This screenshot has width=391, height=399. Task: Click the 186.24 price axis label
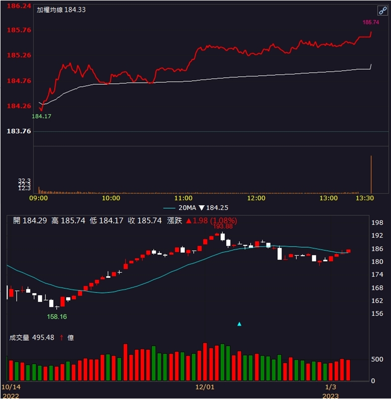tap(19, 6)
